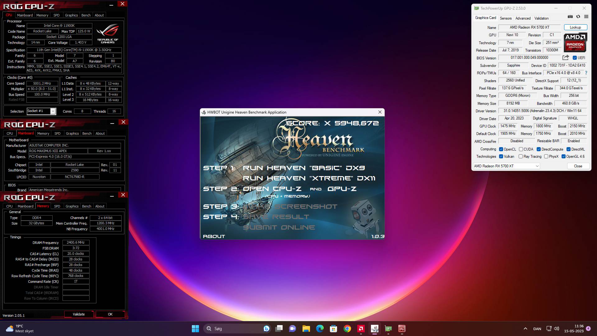
Task: Open the GPU-Z hamburger menu
Action: point(586,17)
